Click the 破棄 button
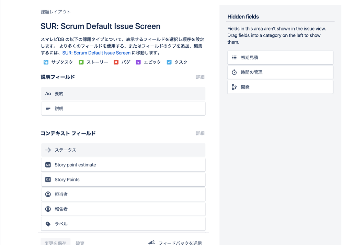343x245 pixels. pyautogui.click(x=80, y=243)
